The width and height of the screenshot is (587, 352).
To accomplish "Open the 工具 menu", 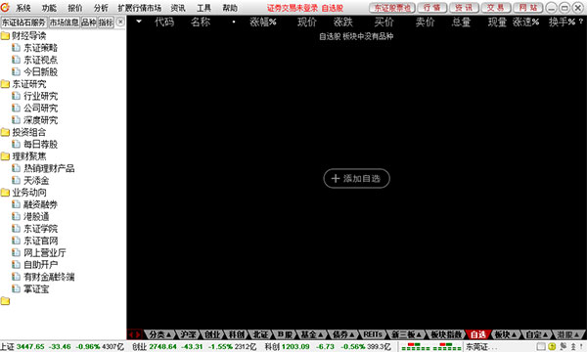I will tap(204, 8).
